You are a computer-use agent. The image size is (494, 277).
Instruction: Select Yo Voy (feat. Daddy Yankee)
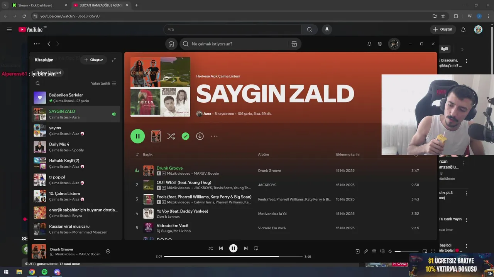[182, 211]
